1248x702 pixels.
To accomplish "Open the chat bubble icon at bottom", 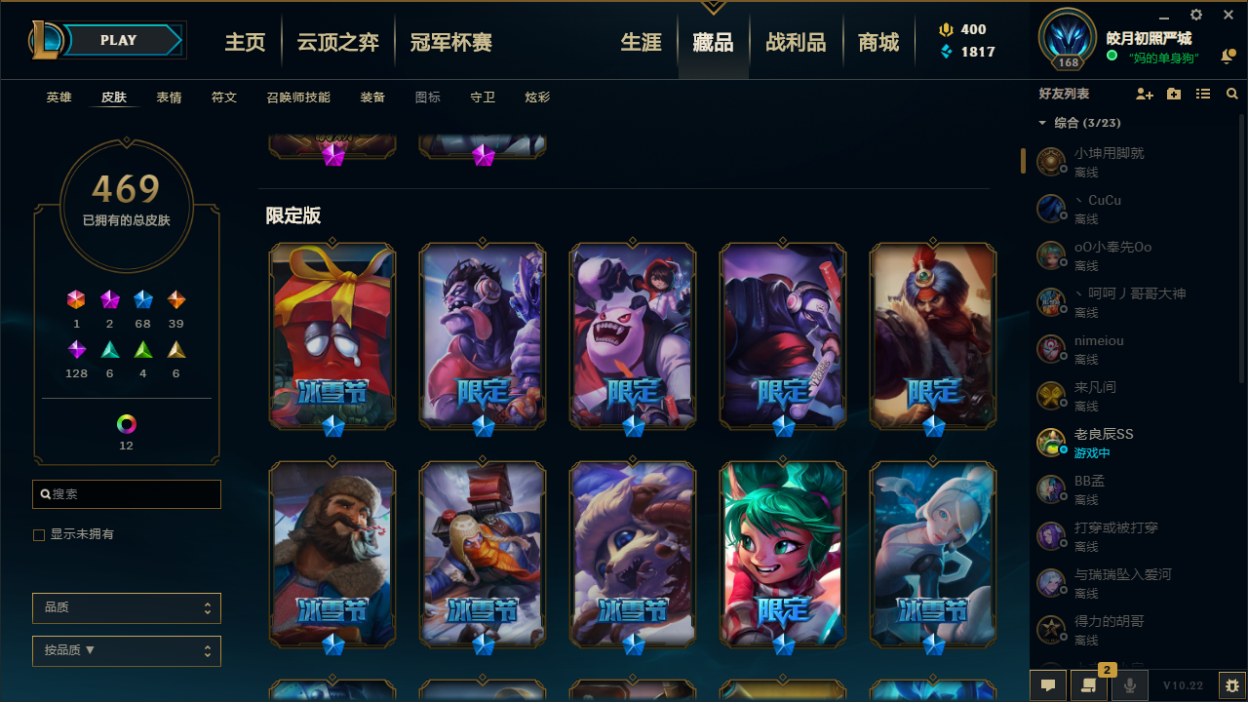I will tap(1048, 685).
